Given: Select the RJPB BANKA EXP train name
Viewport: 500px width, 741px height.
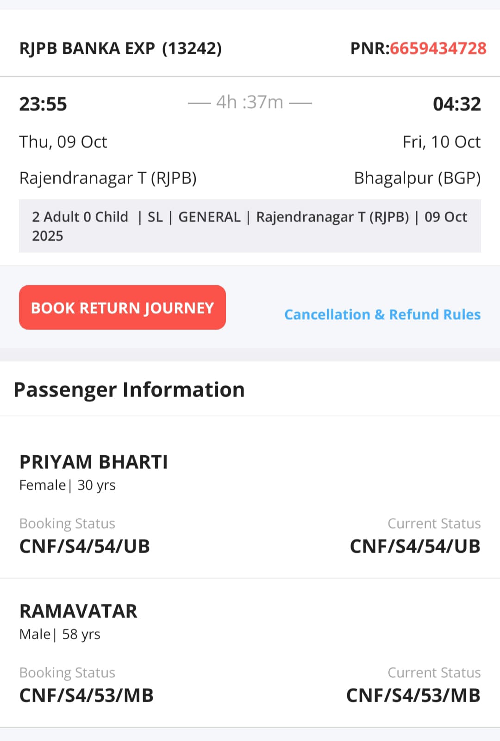Looking at the screenshot, I should pyautogui.click(x=87, y=48).
